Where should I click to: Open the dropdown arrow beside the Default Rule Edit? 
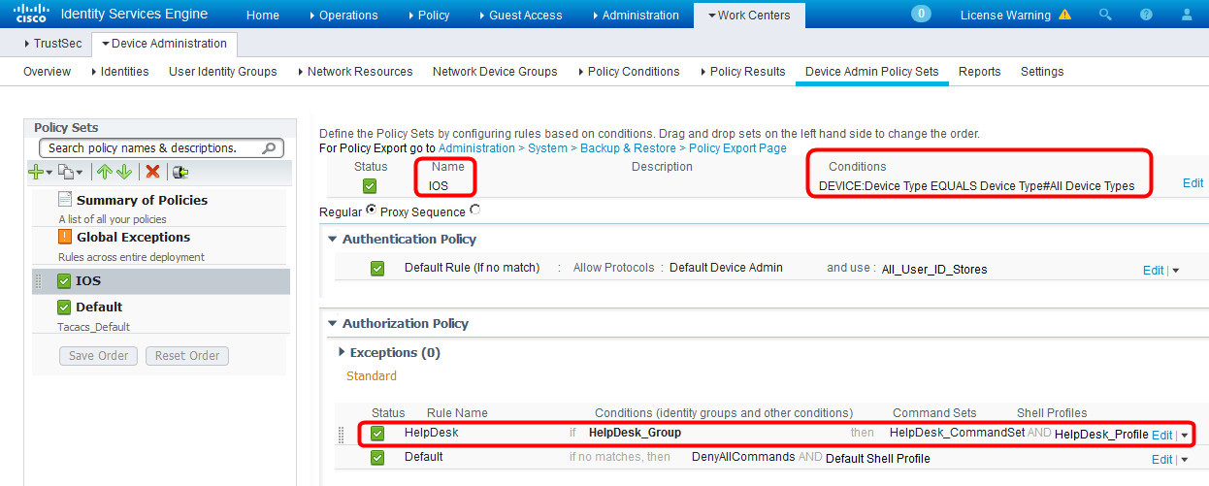coord(1176,271)
